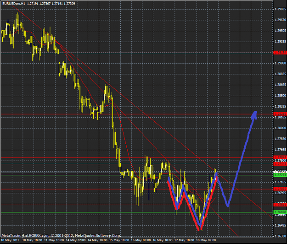Click the 1.27165 price axis label
The height and width of the screenshot is (244, 287).
280,182
